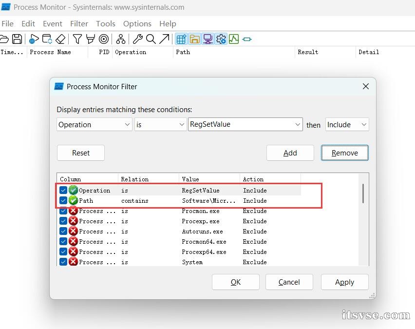
Task: Click the Save toolbar icon
Action: tap(17, 39)
